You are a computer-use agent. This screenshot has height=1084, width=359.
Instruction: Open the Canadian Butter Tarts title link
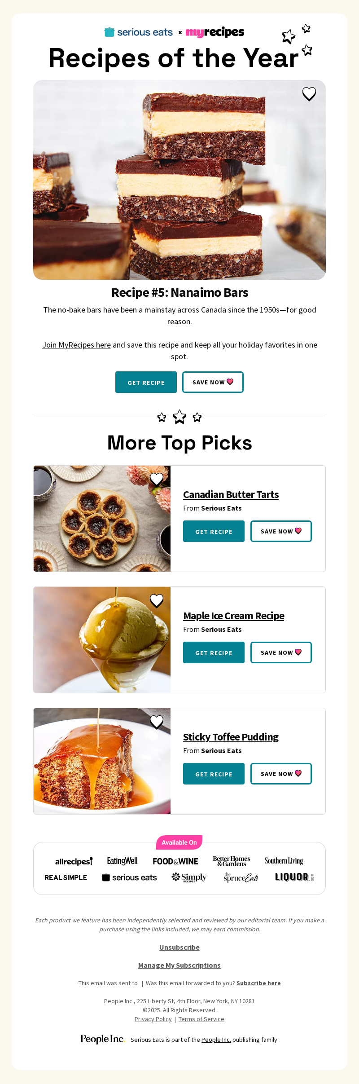pos(231,494)
